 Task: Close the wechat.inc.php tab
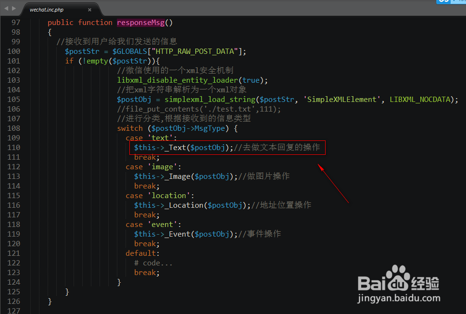(x=89, y=9)
